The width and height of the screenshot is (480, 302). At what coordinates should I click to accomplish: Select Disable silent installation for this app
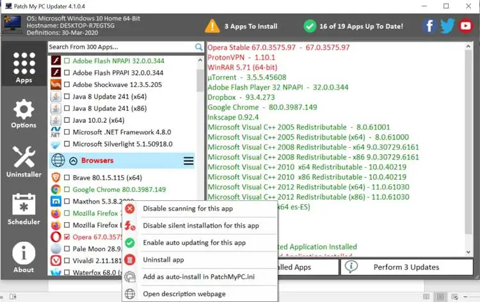(x=200, y=226)
